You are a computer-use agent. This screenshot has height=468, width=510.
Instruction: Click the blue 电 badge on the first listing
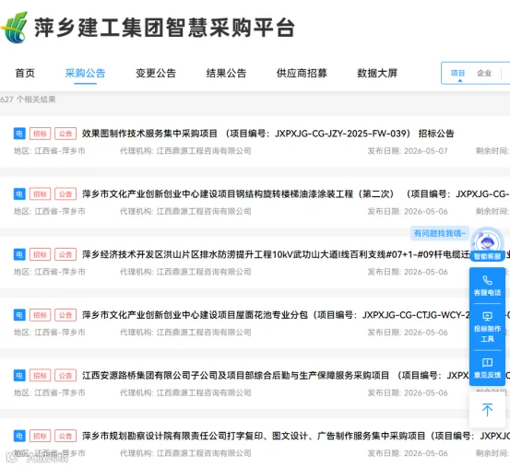19,134
